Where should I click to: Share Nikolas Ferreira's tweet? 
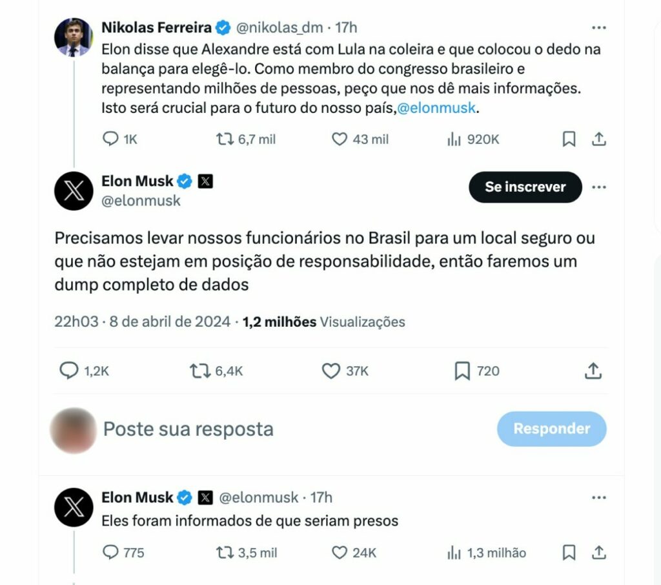coord(598,138)
